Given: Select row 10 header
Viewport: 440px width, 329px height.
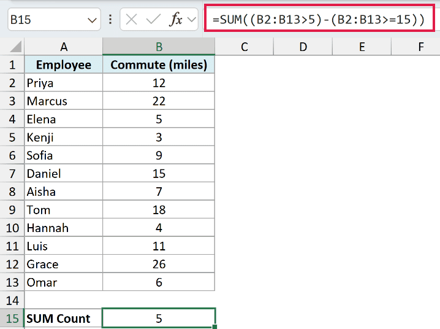Looking at the screenshot, I should [x=12, y=228].
